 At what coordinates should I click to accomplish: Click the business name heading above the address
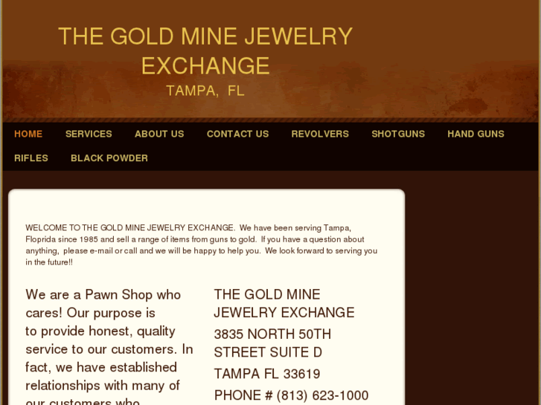click(284, 303)
